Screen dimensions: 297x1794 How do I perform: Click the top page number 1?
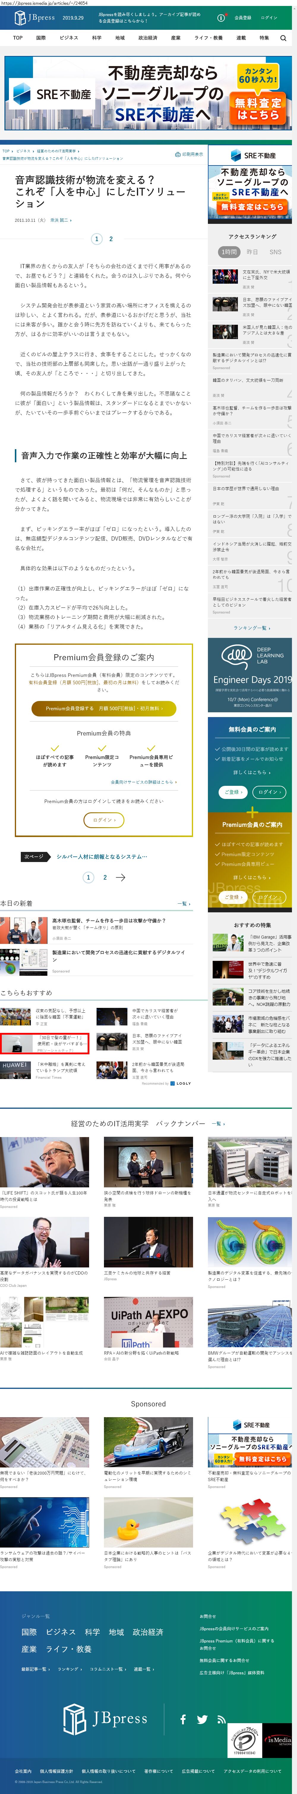point(97,239)
